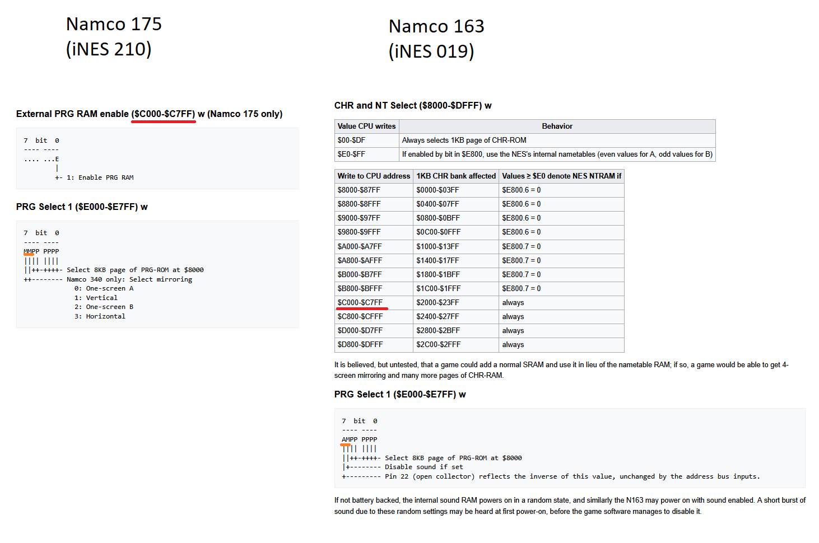Select the "3: Horizontal" mirroring option text
This screenshot has width=819, height=543.
pos(100,316)
